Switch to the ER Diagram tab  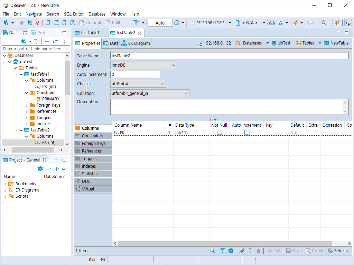click(x=136, y=43)
